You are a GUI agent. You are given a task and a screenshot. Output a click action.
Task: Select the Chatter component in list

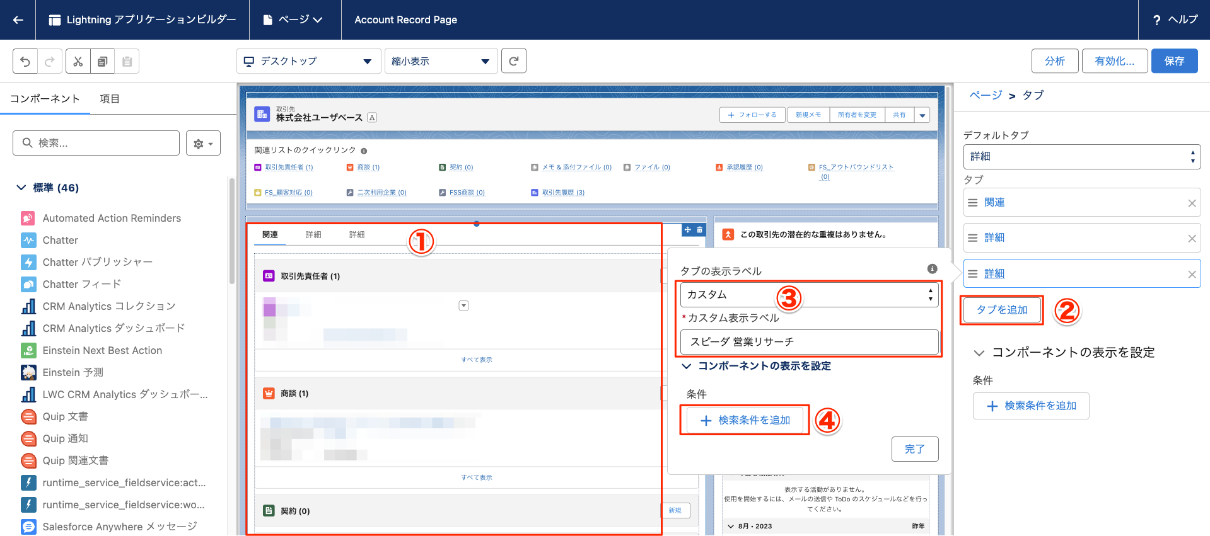click(x=61, y=240)
